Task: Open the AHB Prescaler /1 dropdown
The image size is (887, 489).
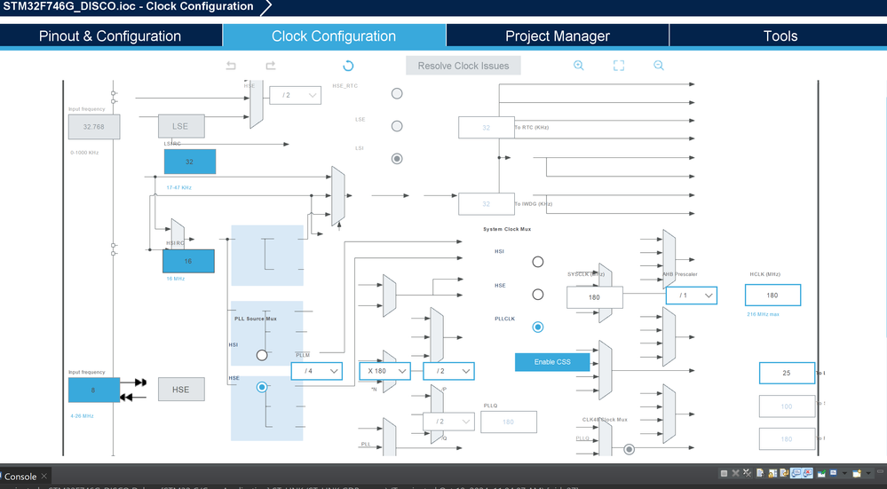Action: (x=692, y=296)
